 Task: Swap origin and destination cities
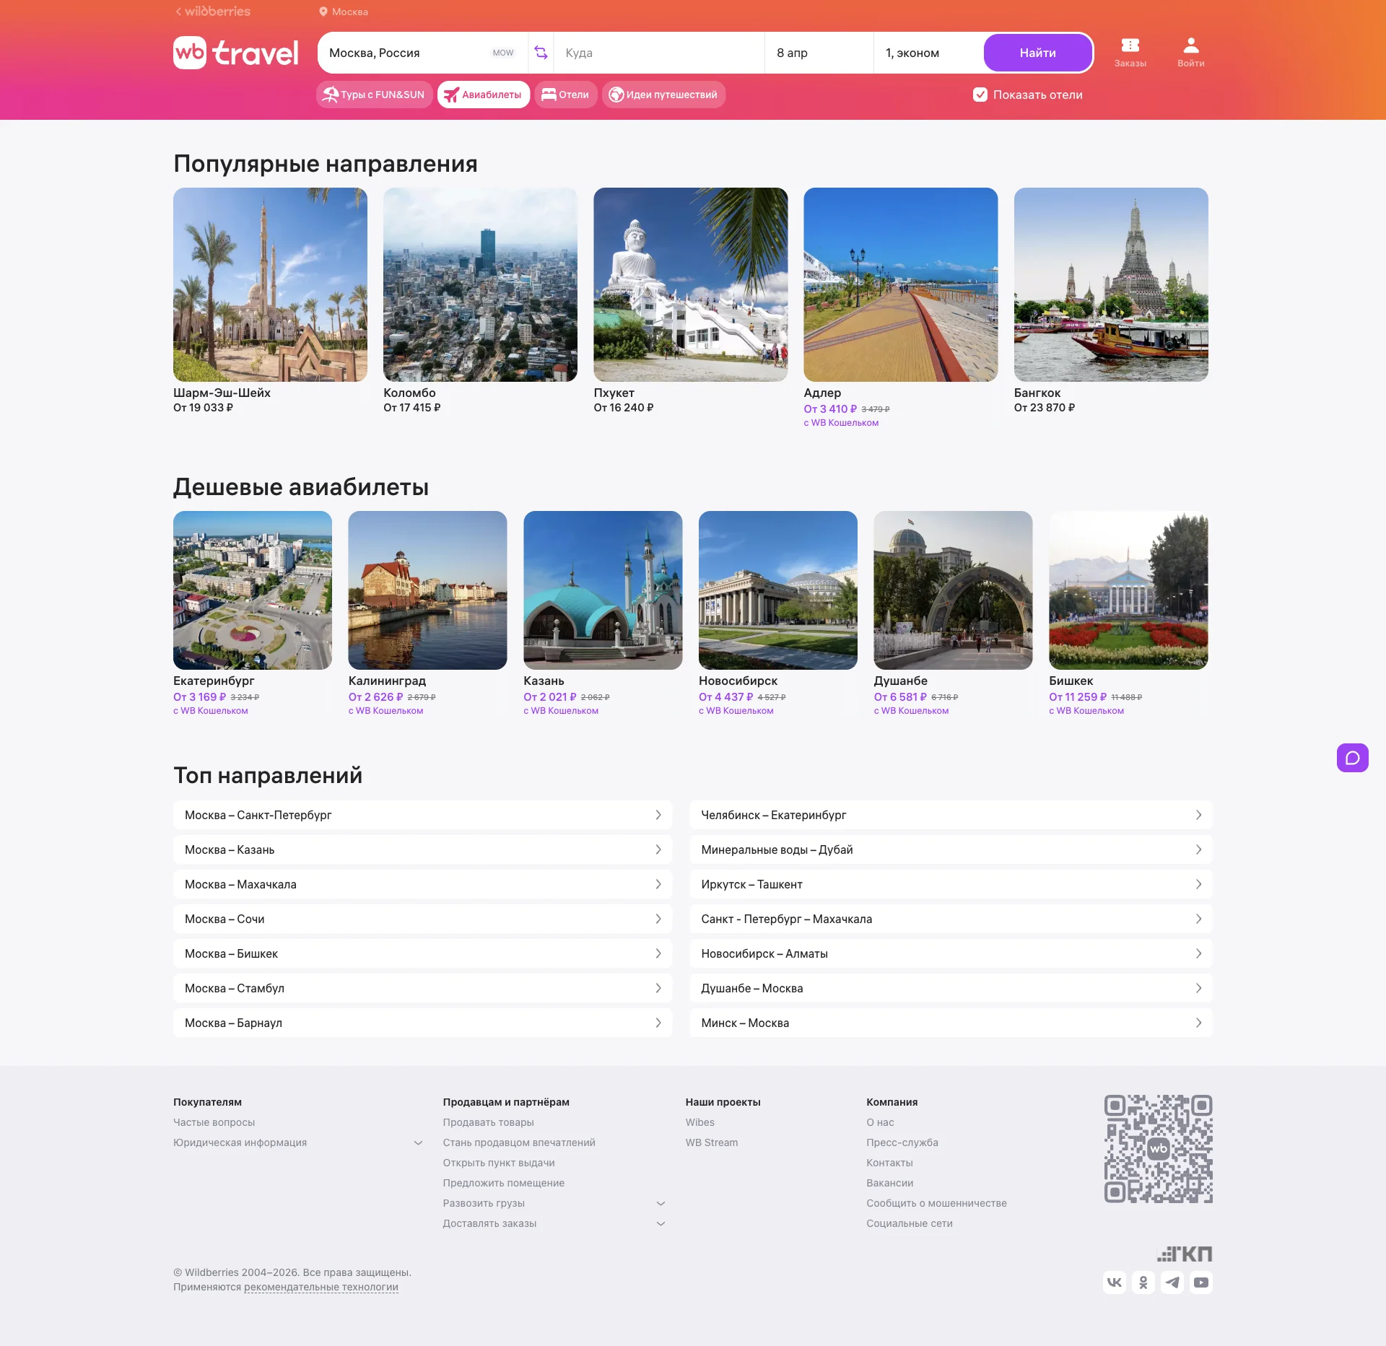click(x=541, y=53)
